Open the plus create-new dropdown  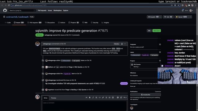click(187, 10)
